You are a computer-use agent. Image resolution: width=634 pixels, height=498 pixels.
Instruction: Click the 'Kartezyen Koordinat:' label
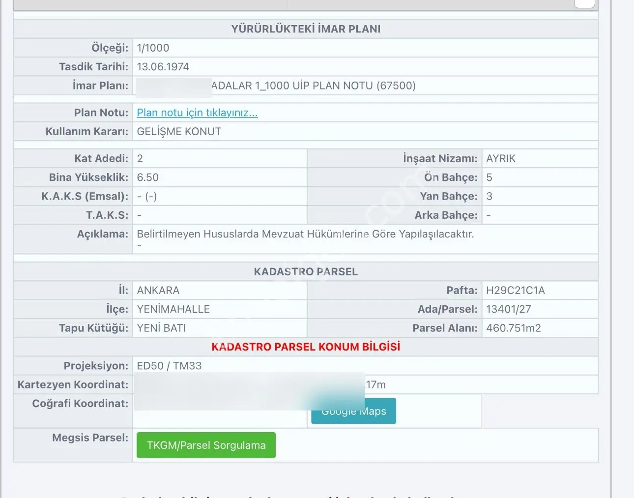73,384
